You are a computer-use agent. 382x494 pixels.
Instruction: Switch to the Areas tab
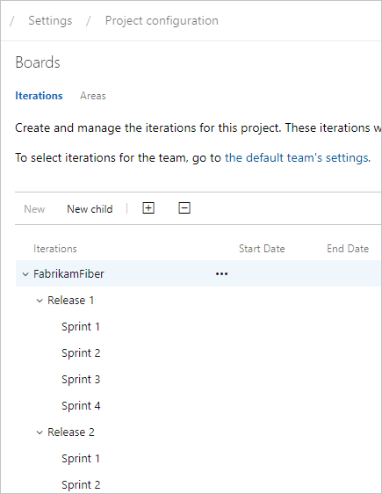click(93, 96)
